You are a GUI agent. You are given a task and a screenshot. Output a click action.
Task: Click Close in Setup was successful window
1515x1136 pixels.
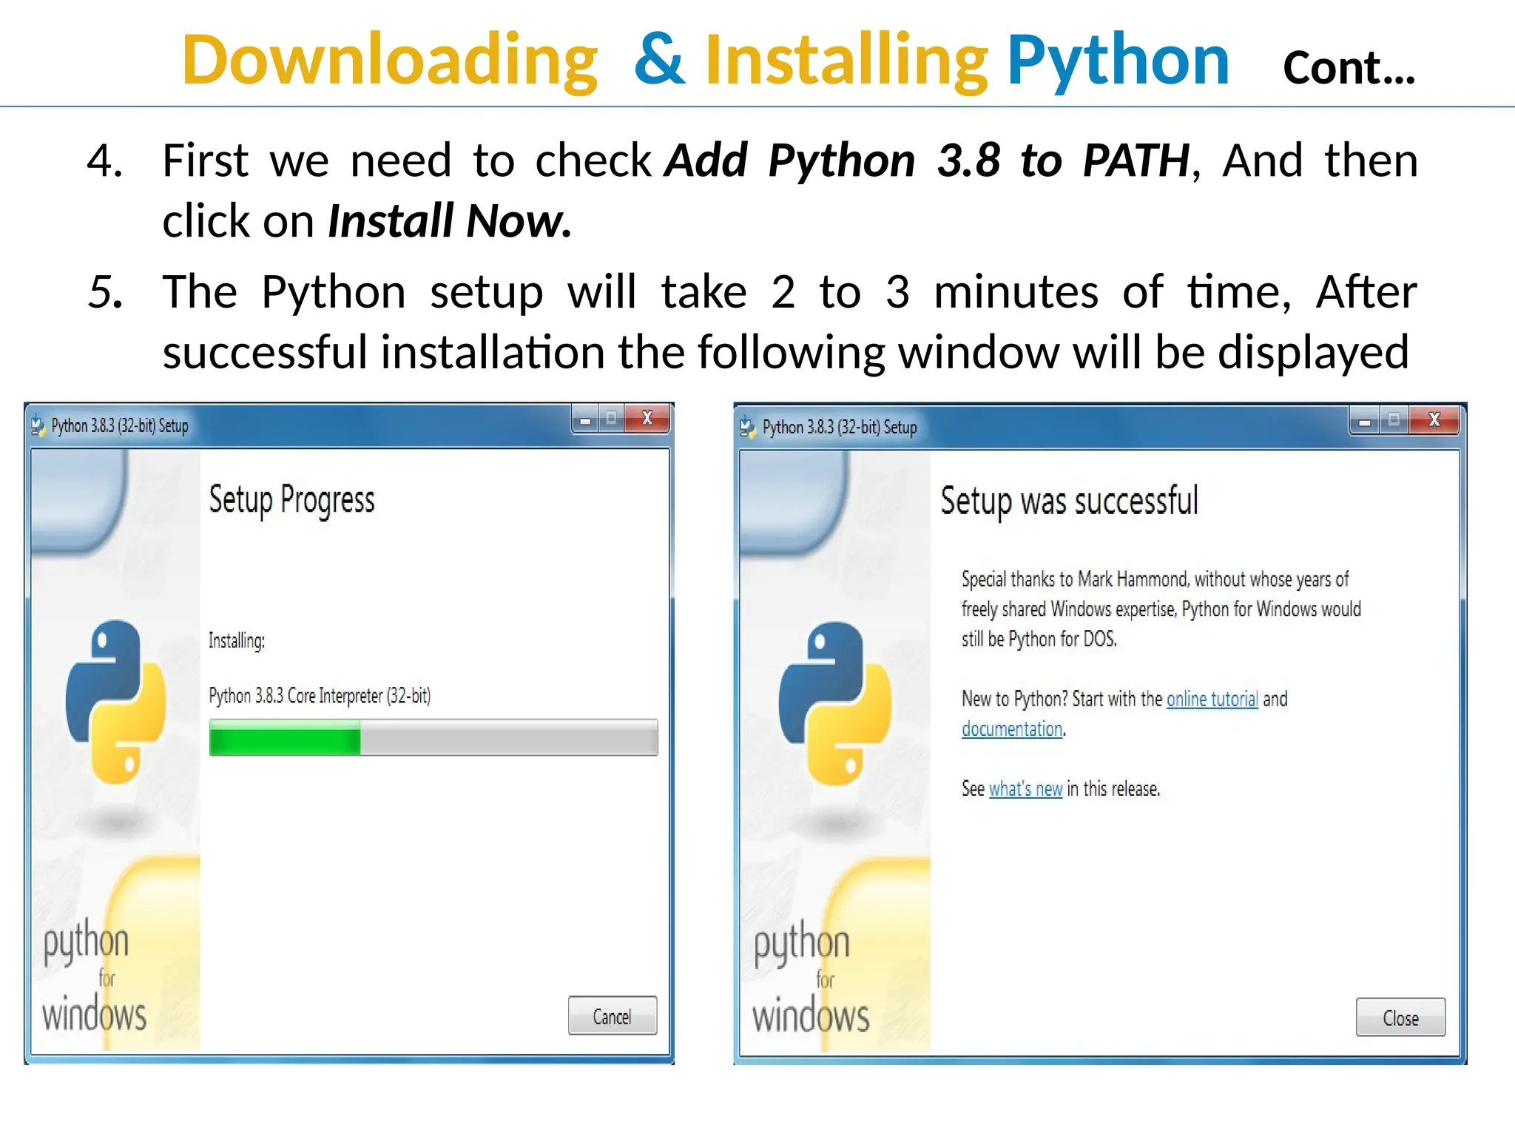(x=1400, y=1018)
